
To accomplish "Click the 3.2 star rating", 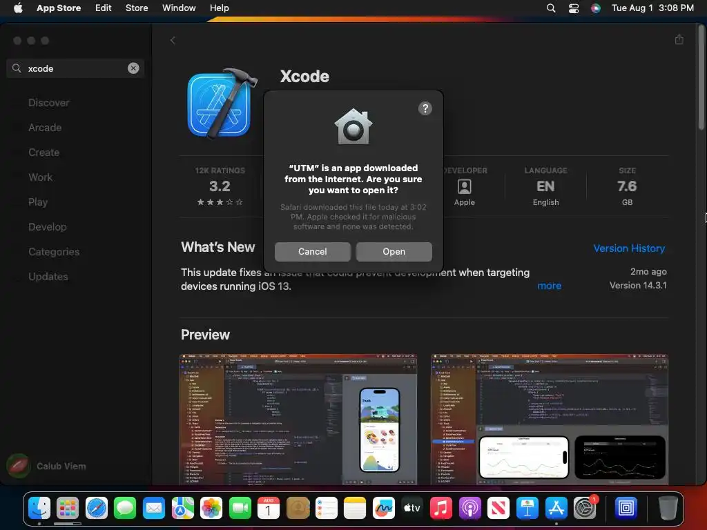I will tap(220, 186).
